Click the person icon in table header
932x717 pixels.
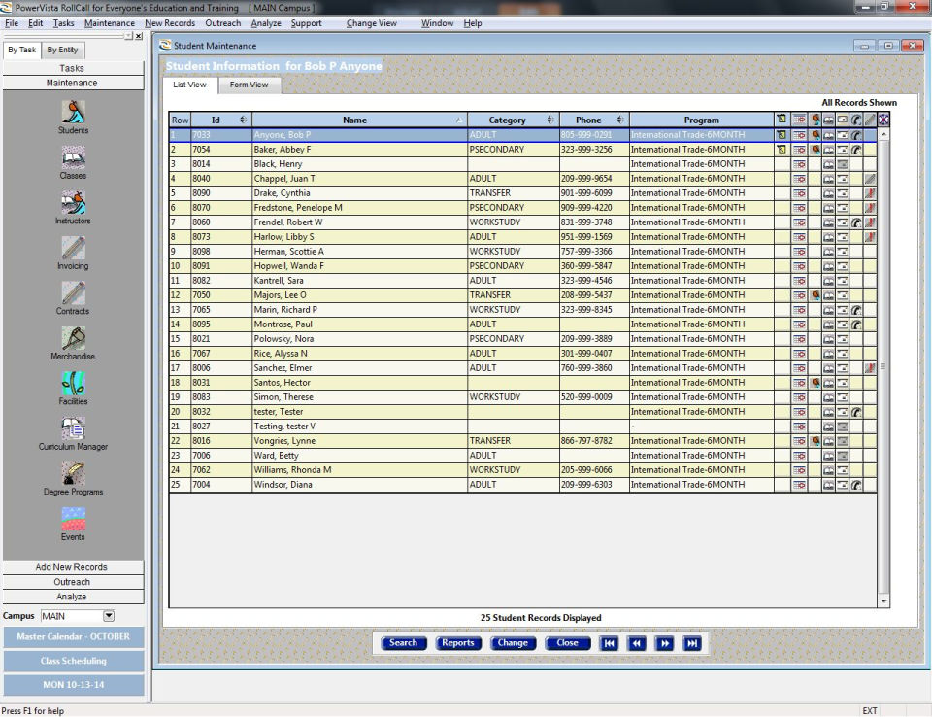click(815, 119)
